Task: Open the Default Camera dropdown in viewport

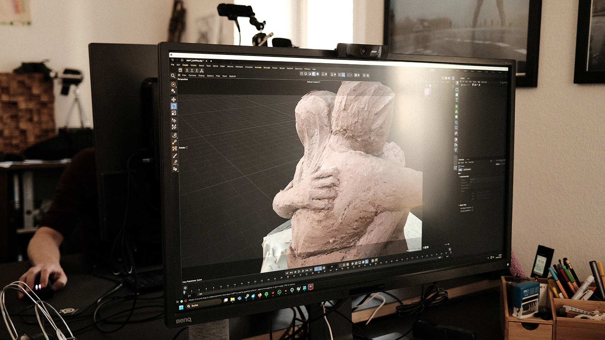Action: tap(314, 82)
